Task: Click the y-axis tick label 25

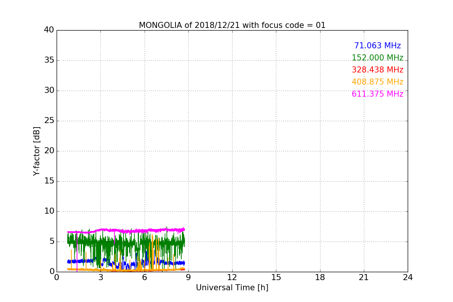Action: [x=49, y=121]
